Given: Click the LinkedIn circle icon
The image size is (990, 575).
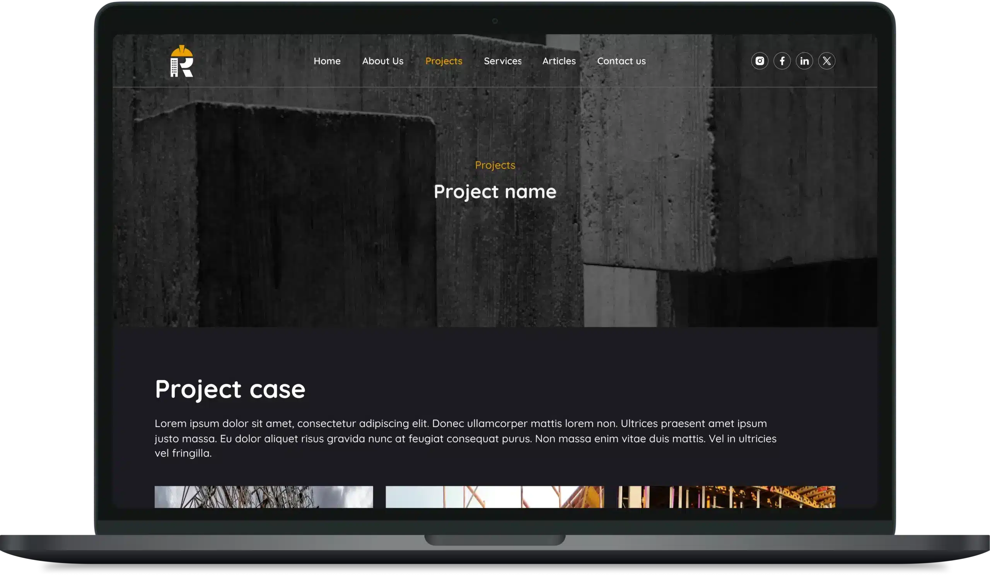Looking at the screenshot, I should coord(804,61).
